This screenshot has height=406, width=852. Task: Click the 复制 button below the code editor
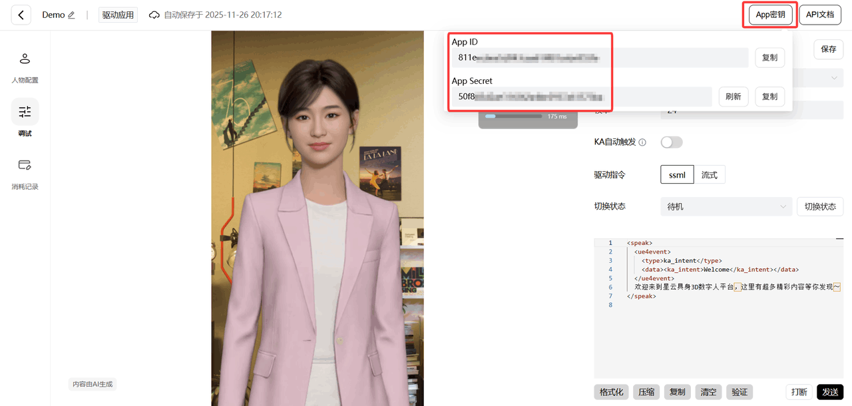point(678,392)
